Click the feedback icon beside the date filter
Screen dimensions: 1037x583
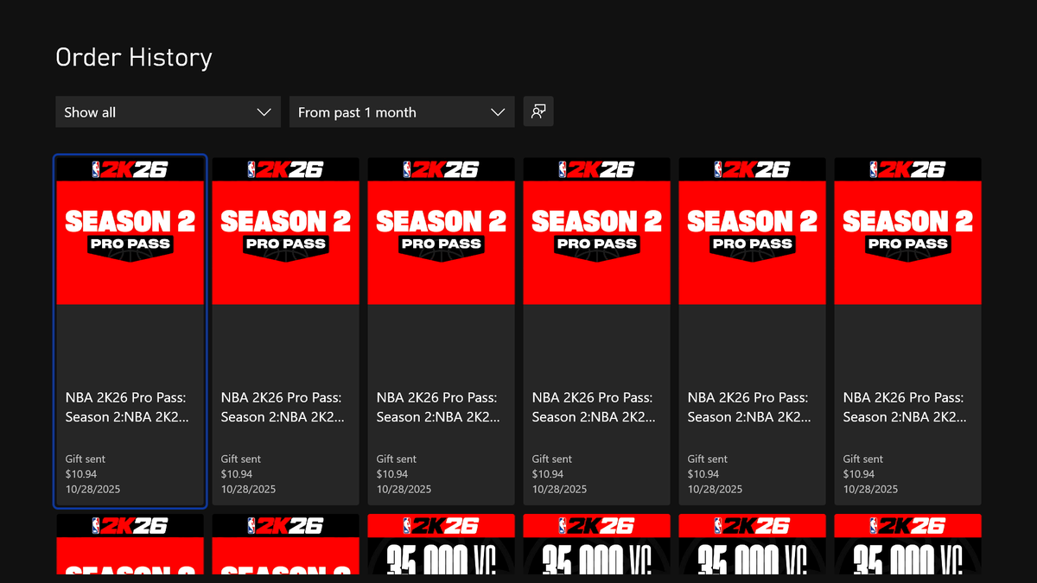tap(538, 112)
